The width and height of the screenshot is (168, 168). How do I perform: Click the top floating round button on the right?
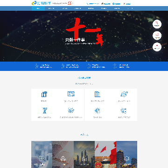(x=157, y=24)
